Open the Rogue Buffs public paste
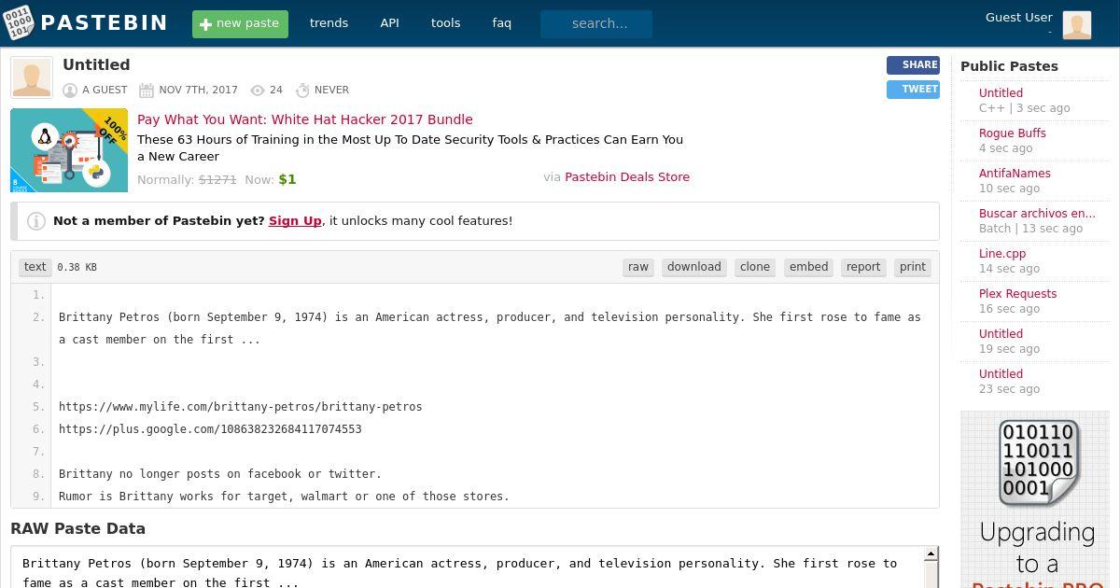Image resolution: width=1120 pixels, height=588 pixels. point(1013,133)
